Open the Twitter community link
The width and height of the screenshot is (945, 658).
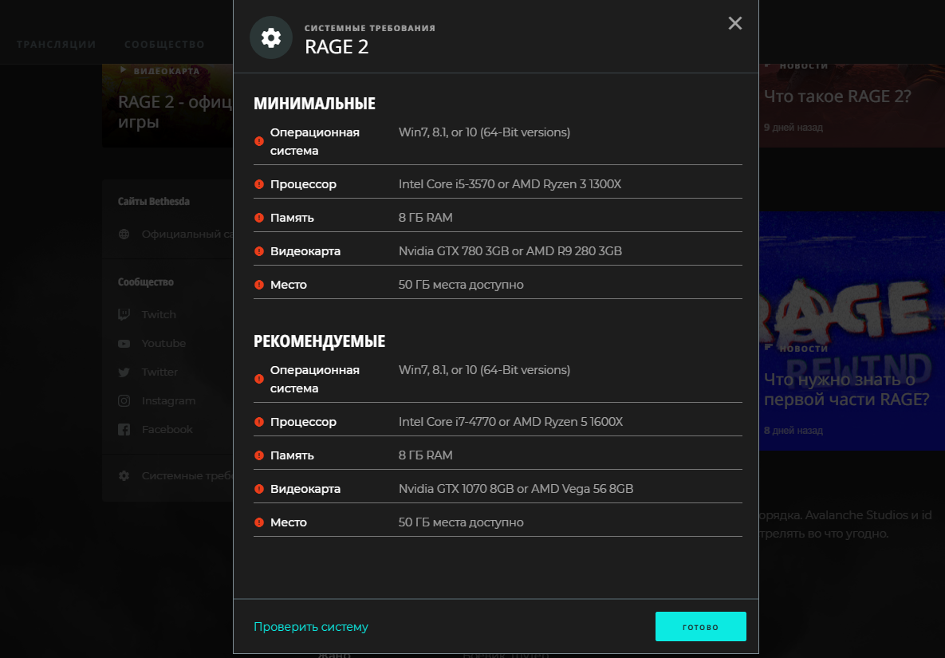click(159, 372)
